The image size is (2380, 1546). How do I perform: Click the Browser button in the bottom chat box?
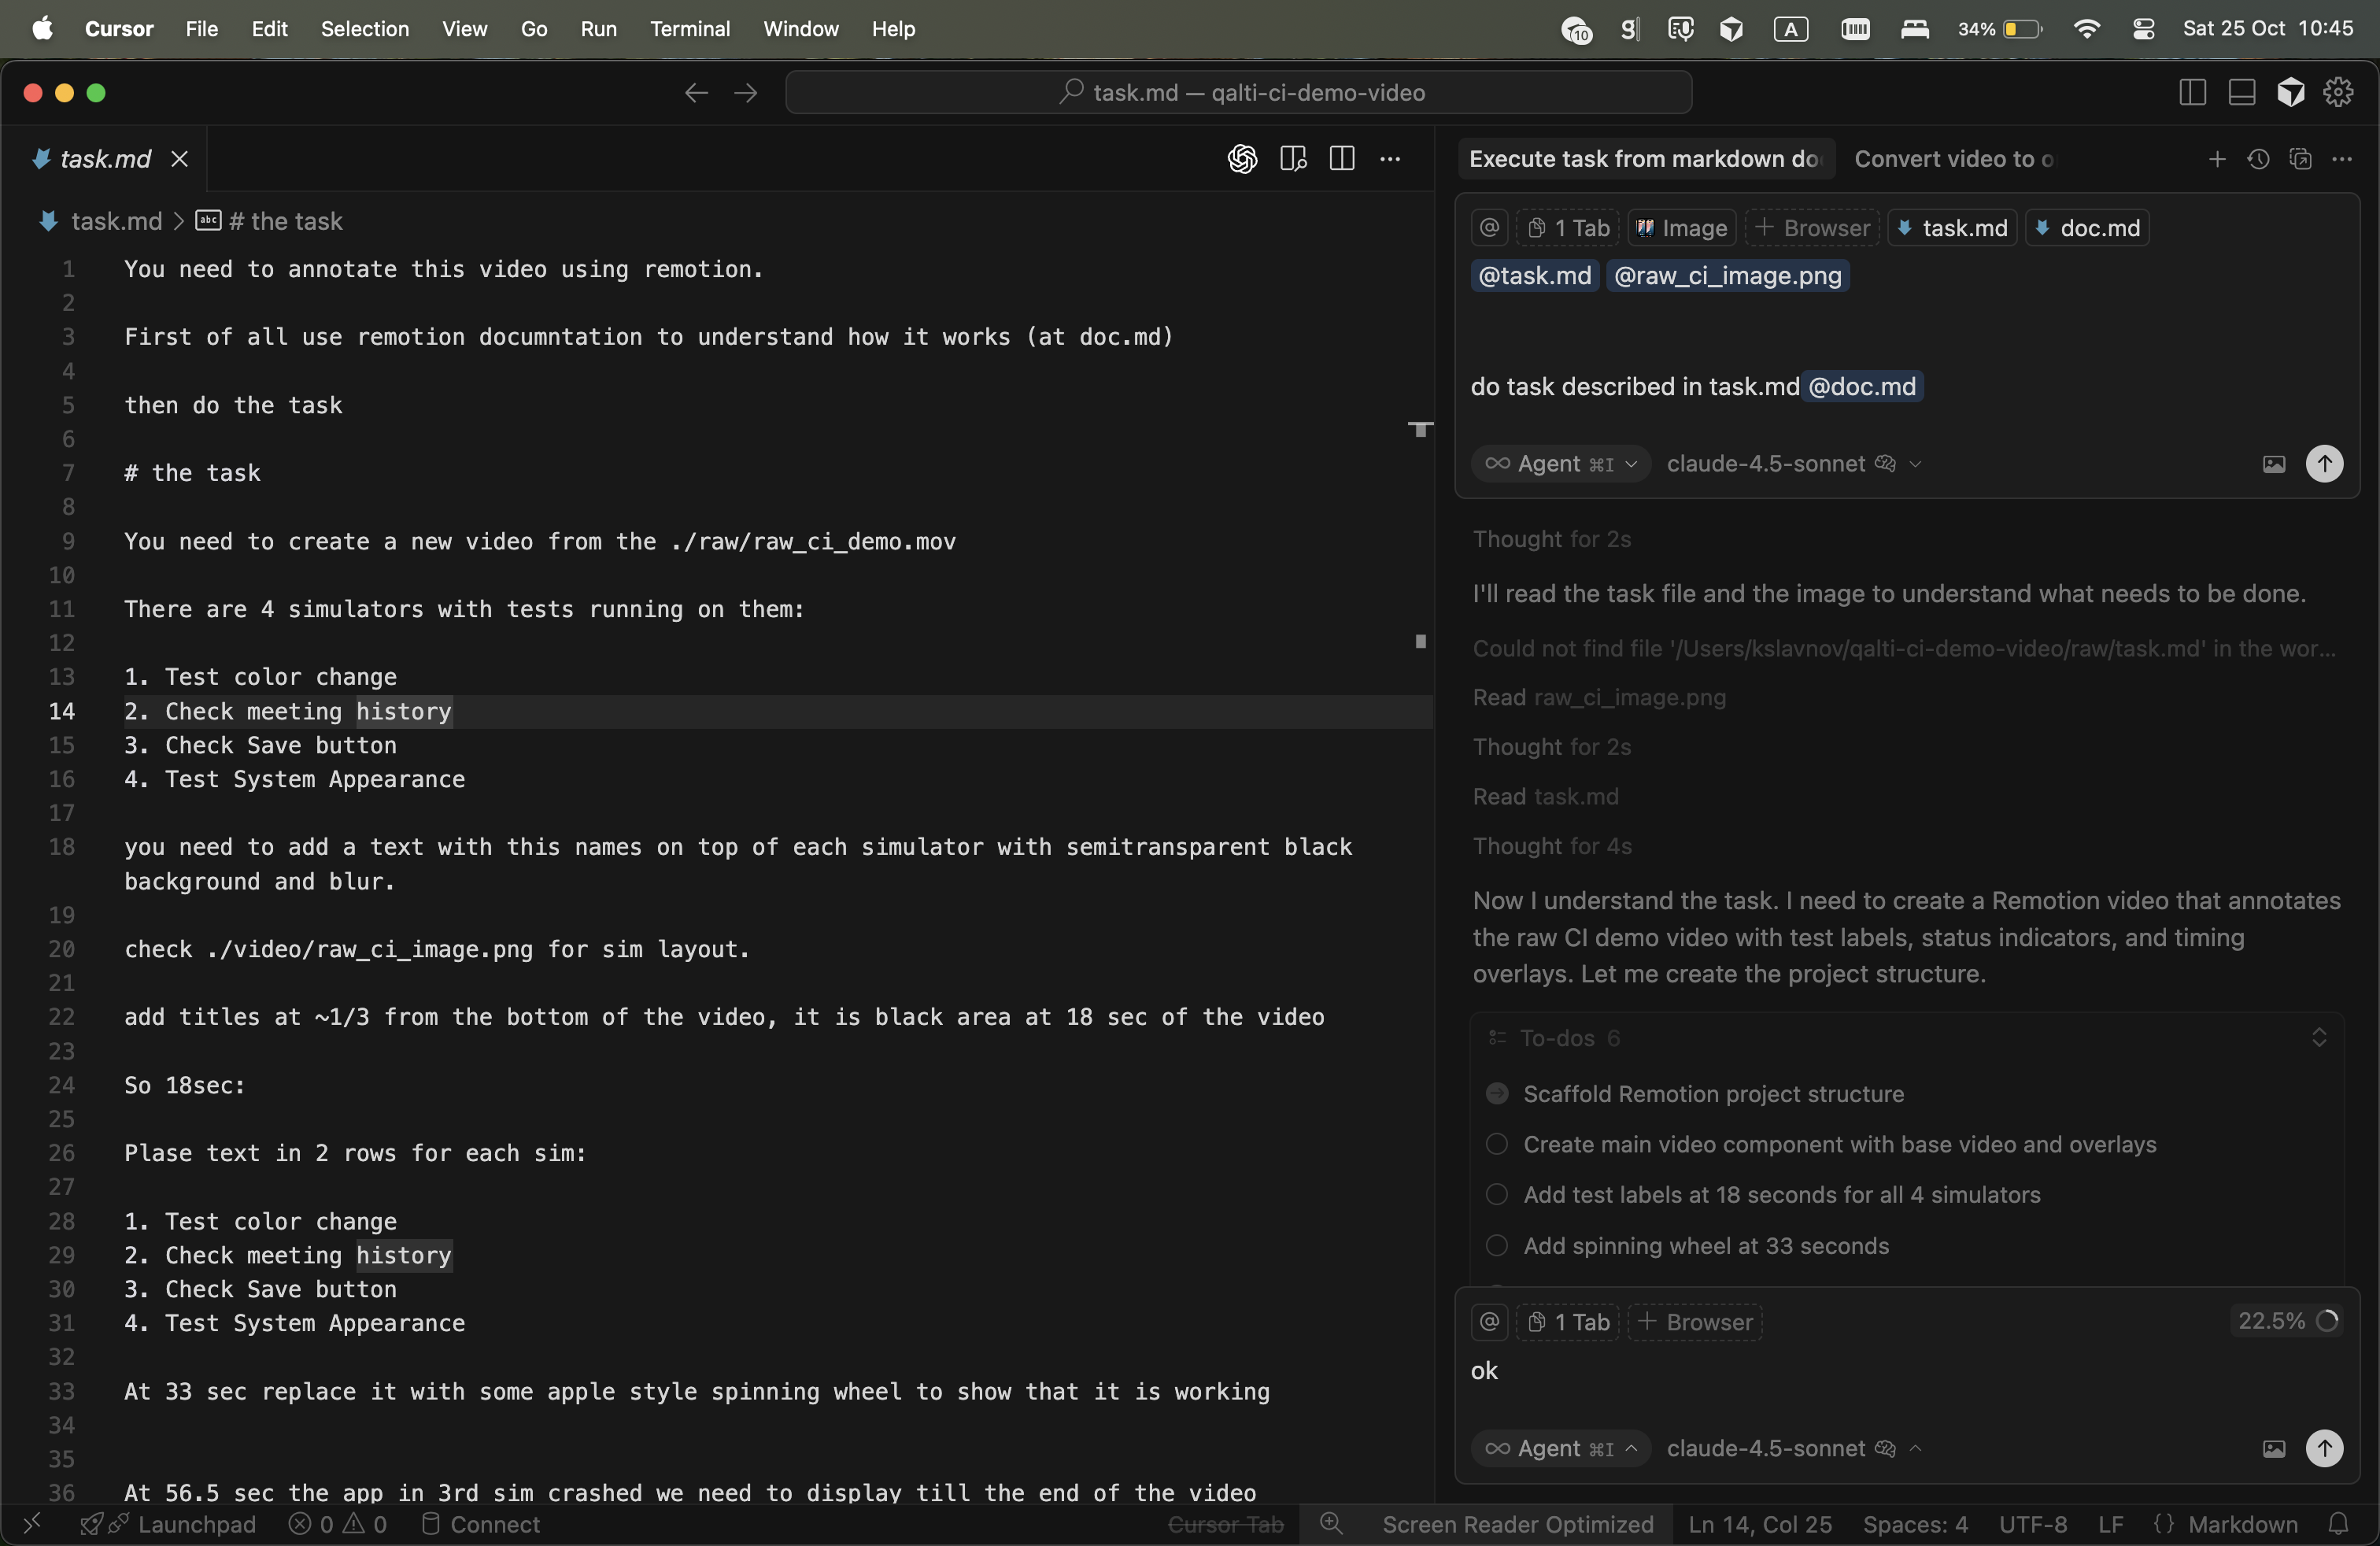1696,1322
